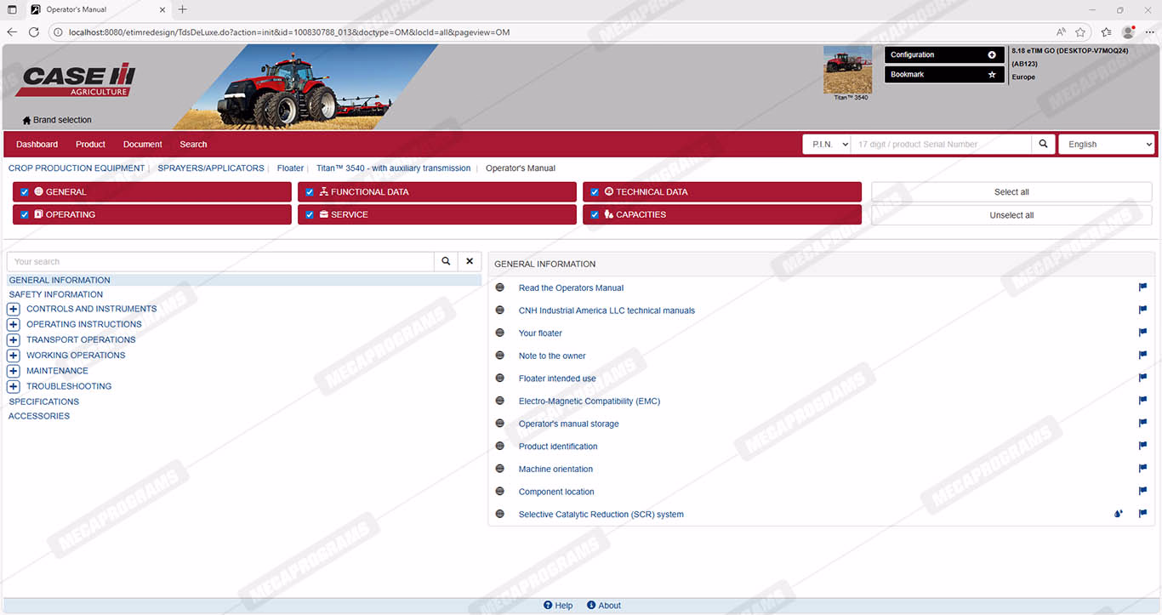Click the tree search magnifier button
This screenshot has width=1162, height=615.
click(x=446, y=262)
